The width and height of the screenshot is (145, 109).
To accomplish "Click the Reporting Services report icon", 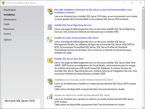I will [x=50, y=27].
